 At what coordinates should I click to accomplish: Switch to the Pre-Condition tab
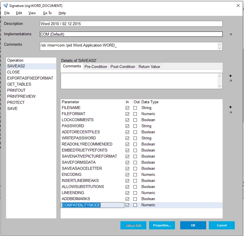pyautogui.click(x=96, y=67)
